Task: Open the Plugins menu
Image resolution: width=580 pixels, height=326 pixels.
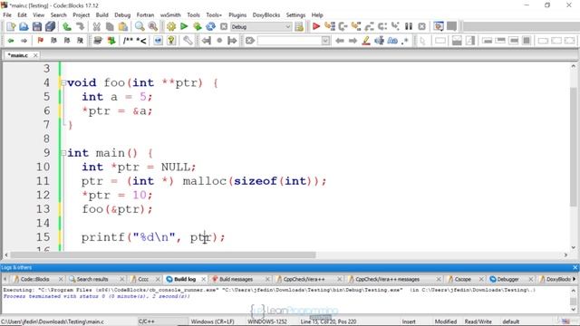Action: pos(237,14)
